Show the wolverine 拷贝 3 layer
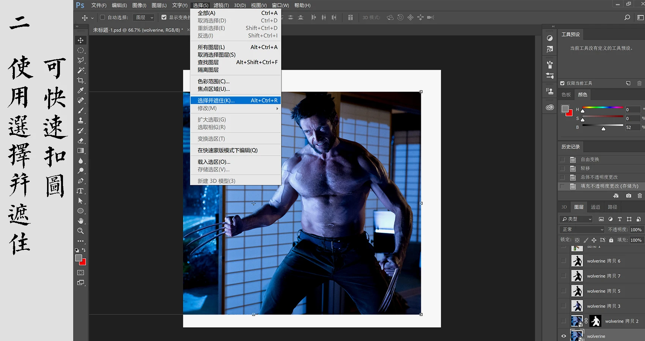The height and width of the screenshot is (341, 645). [563, 306]
